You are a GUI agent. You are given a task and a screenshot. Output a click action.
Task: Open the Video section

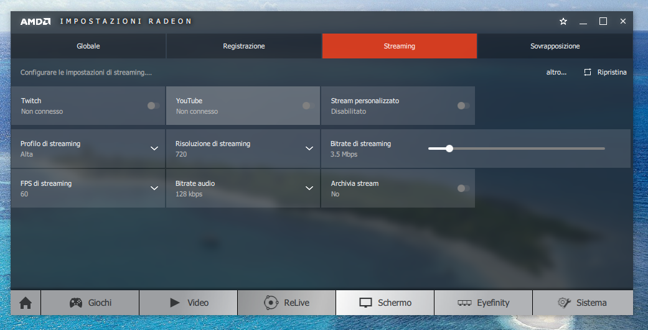pyautogui.click(x=189, y=303)
